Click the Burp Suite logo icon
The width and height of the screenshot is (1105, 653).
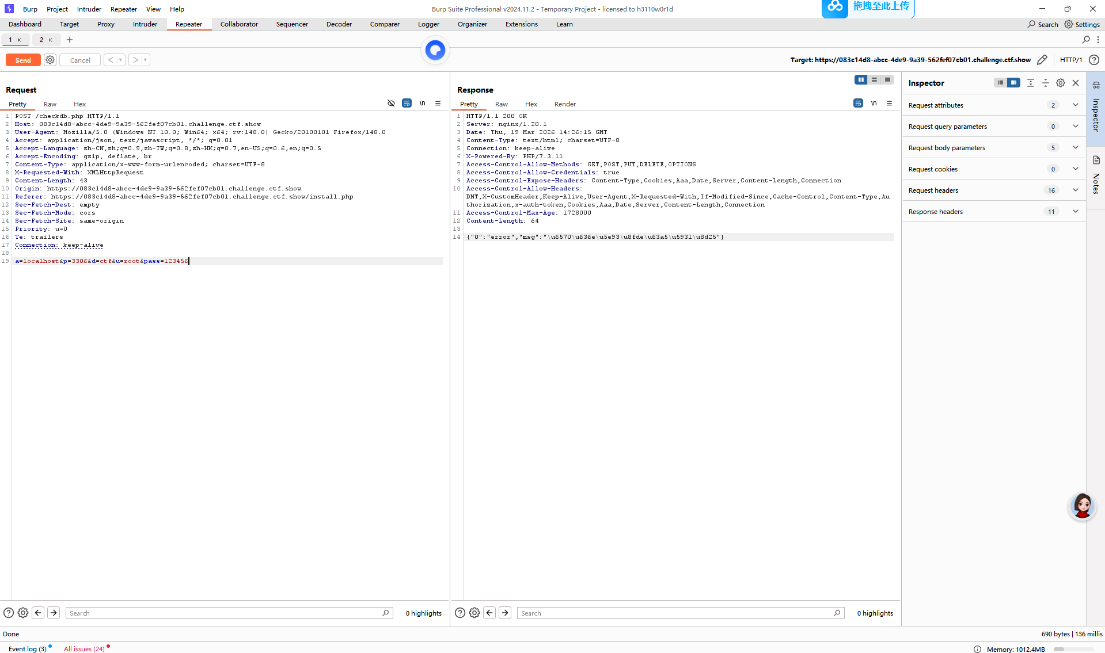coord(9,9)
